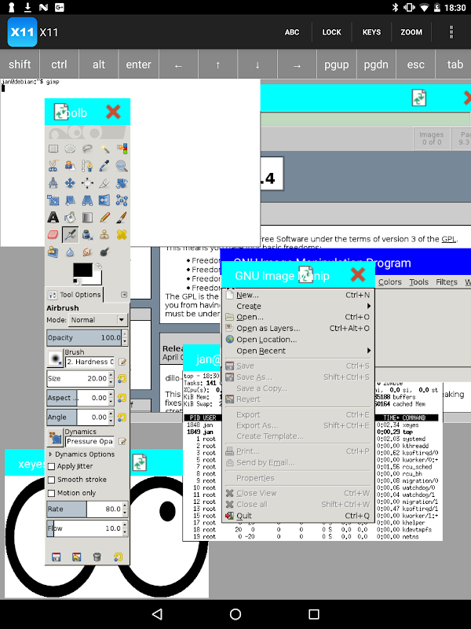
Task: Tap the KEYS button in X11 bar
Action: point(371,32)
